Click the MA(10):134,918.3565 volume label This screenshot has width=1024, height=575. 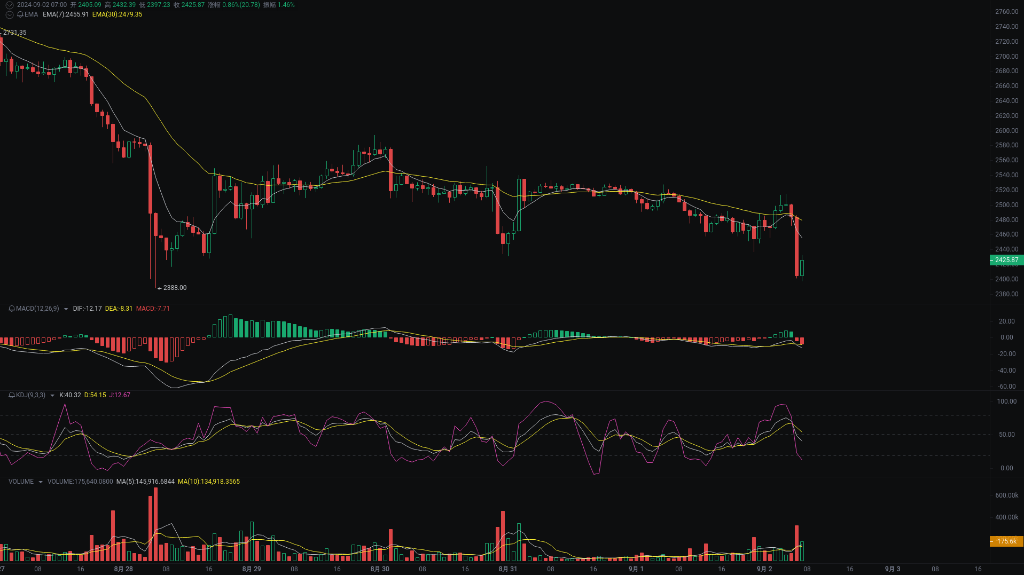coord(209,481)
